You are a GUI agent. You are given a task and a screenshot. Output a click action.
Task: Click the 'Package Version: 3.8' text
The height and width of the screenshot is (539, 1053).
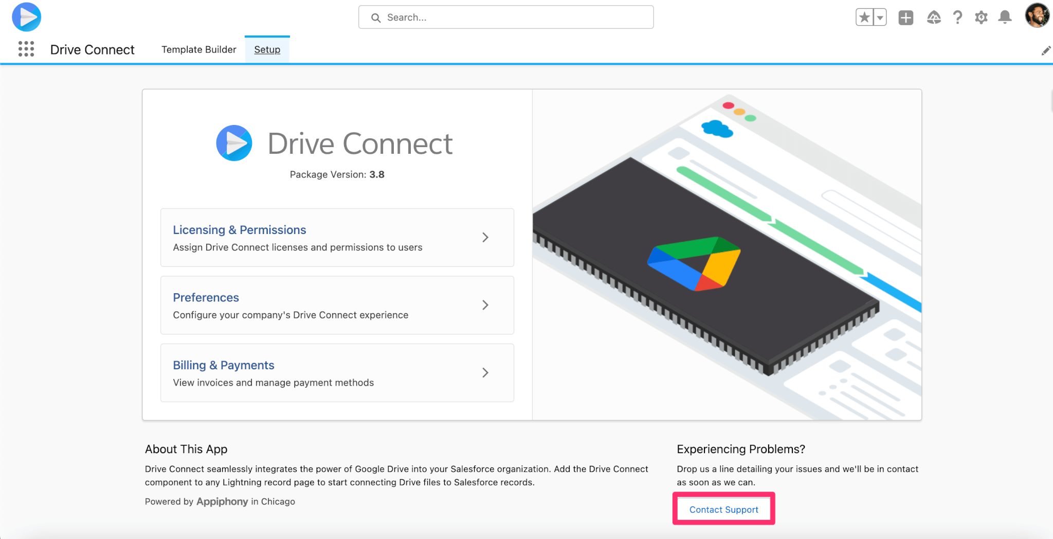pos(337,175)
